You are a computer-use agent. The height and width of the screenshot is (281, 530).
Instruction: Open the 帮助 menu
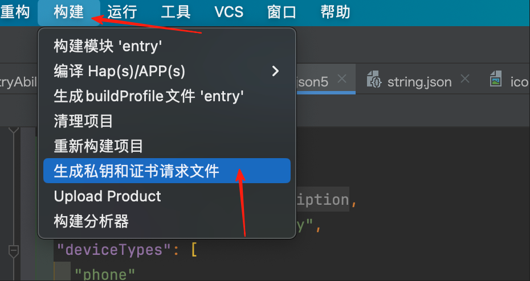(335, 12)
